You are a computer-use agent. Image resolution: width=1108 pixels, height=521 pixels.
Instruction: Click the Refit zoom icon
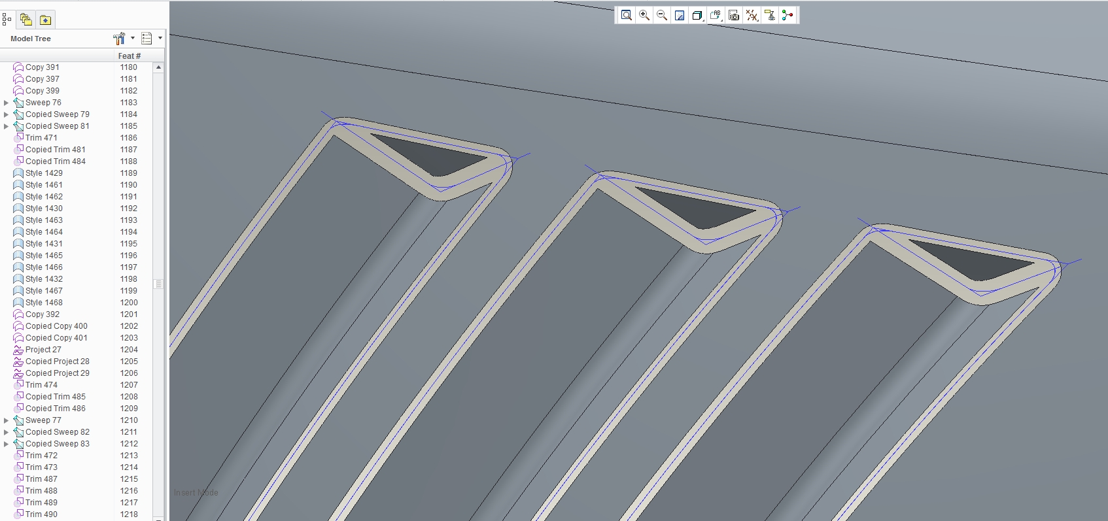626,15
